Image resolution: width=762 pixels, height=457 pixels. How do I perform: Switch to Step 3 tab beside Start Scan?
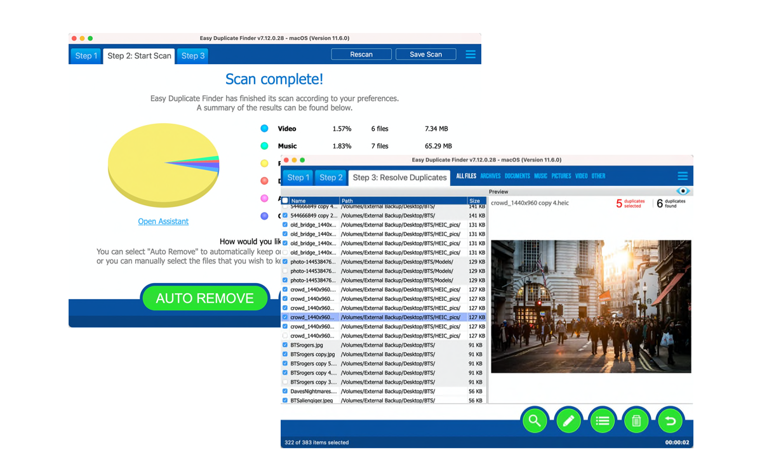[x=192, y=56]
